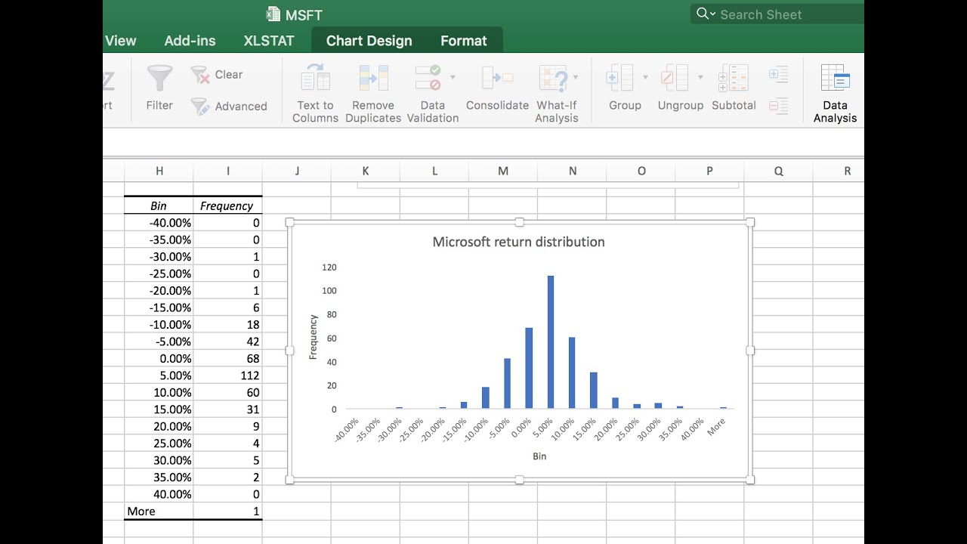The width and height of the screenshot is (967, 544).
Task: Select column I header
Action: click(x=227, y=171)
